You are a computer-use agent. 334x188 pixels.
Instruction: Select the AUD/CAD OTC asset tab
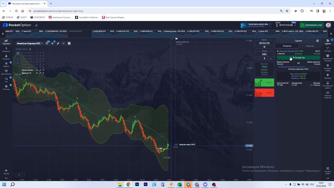tap(127, 33)
